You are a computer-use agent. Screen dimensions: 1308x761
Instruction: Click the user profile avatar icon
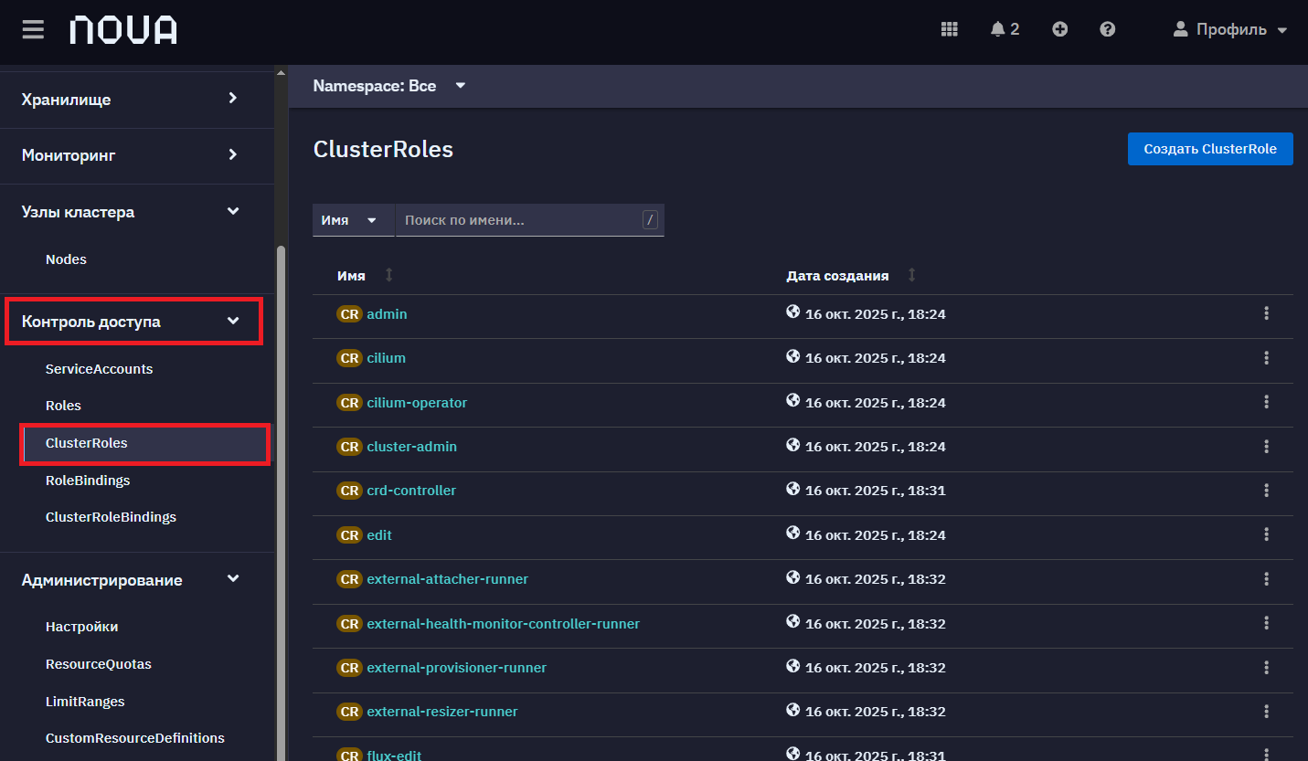(1181, 29)
